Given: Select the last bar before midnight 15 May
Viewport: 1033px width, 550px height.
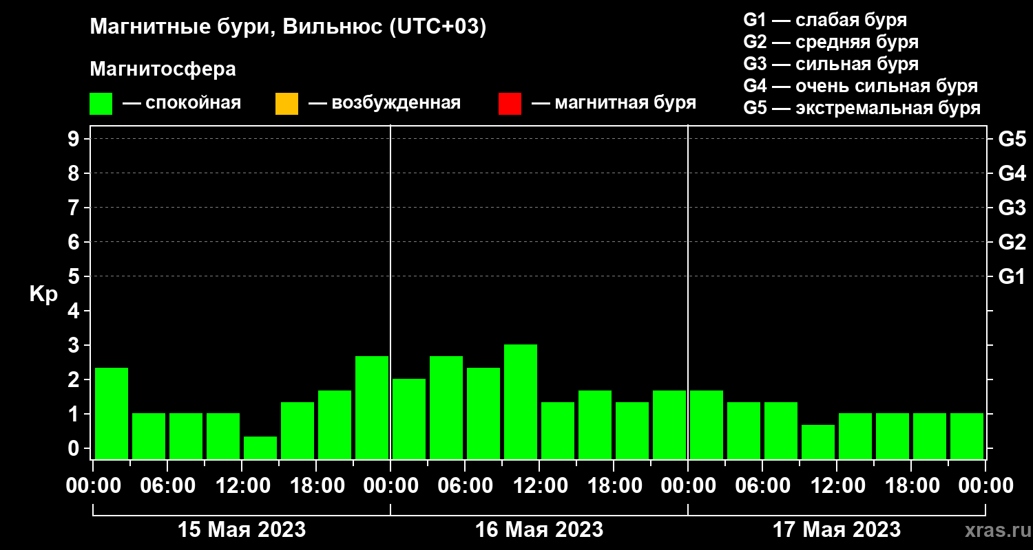Looking at the screenshot, I should 372,407.
